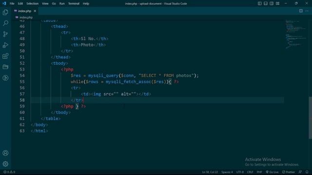This screenshot has width=312, height=175.
Task: Open the Edit menu
Action: point(20,3)
